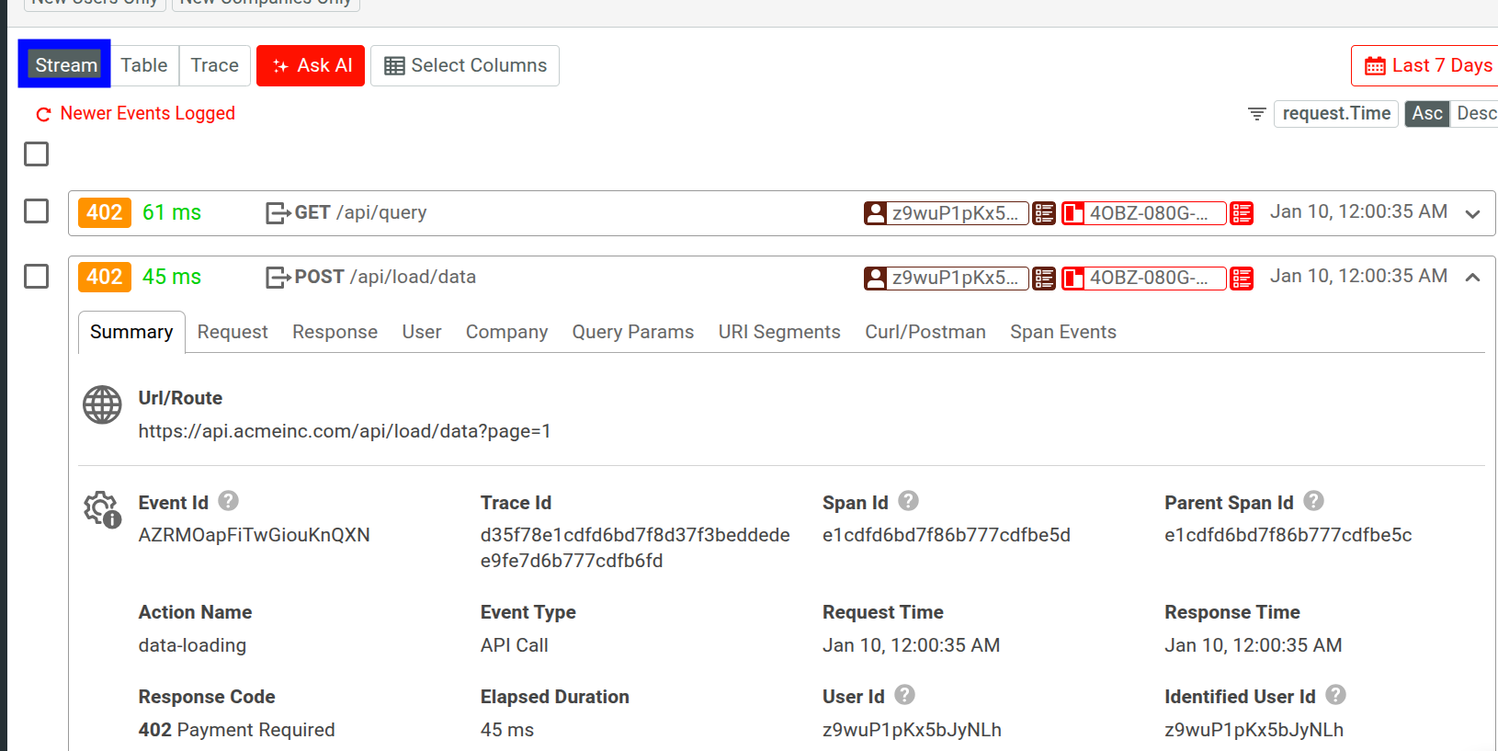Click the 402 status badge on POST row
This screenshot has height=751, width=1498.
[x=105, y=277]
